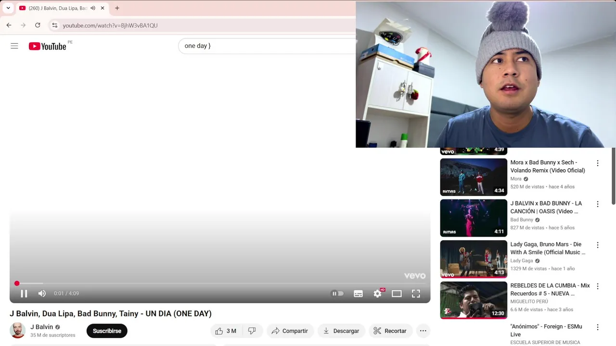
Task: Open options menu for Die With A Smile
Action: 598,245
